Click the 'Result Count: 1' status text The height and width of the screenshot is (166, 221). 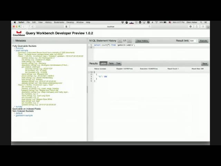click(x=173, y=69)
